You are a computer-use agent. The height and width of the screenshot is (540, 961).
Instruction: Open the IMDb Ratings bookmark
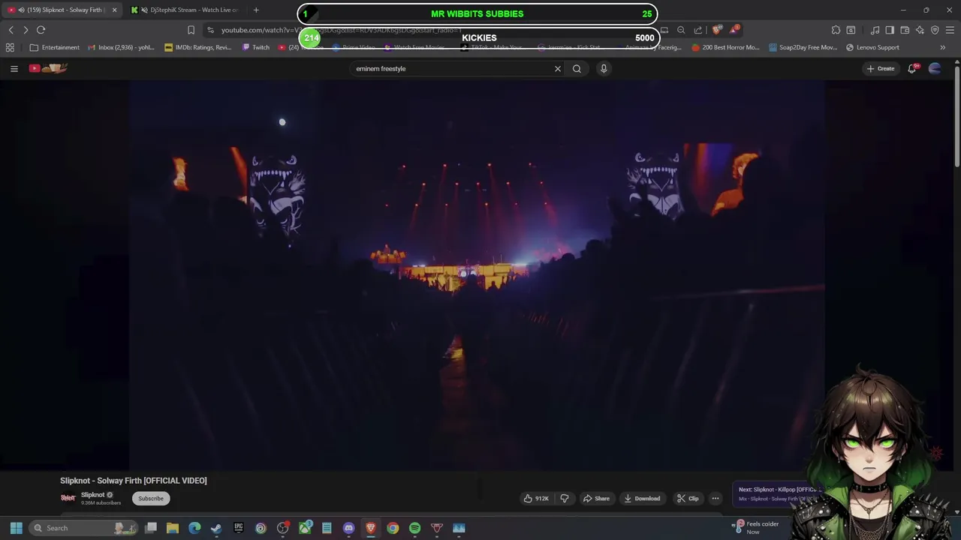(198, 47)
